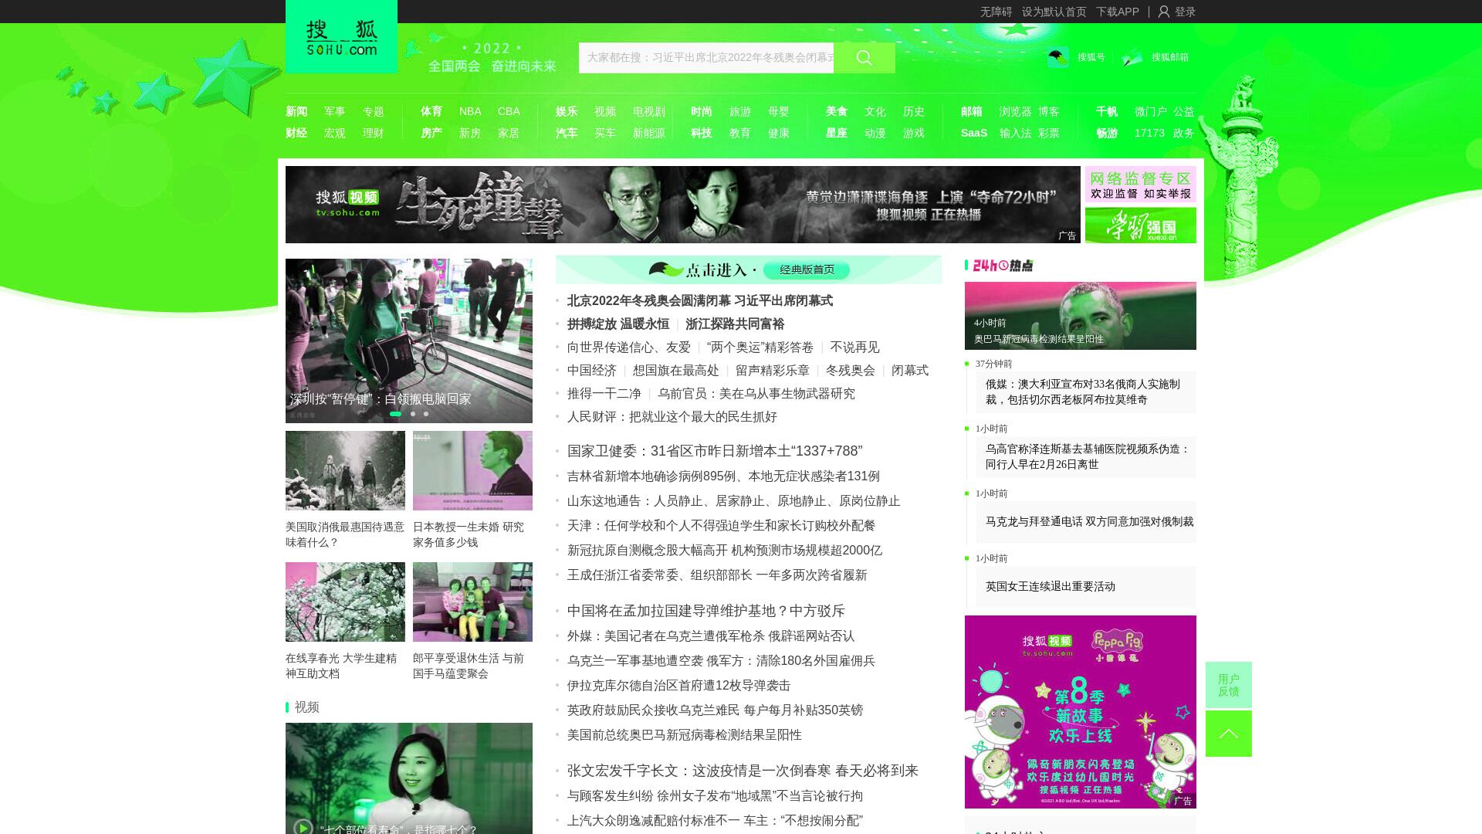Select the first carousel dot indicator
The width and height of the screenshot is (1482, 834).
[x=395, y=414]
